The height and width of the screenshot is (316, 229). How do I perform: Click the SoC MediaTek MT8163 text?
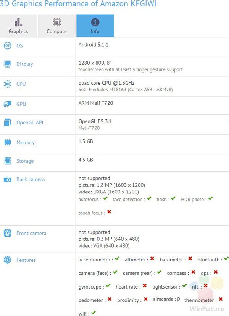click(x=126, y=89)
